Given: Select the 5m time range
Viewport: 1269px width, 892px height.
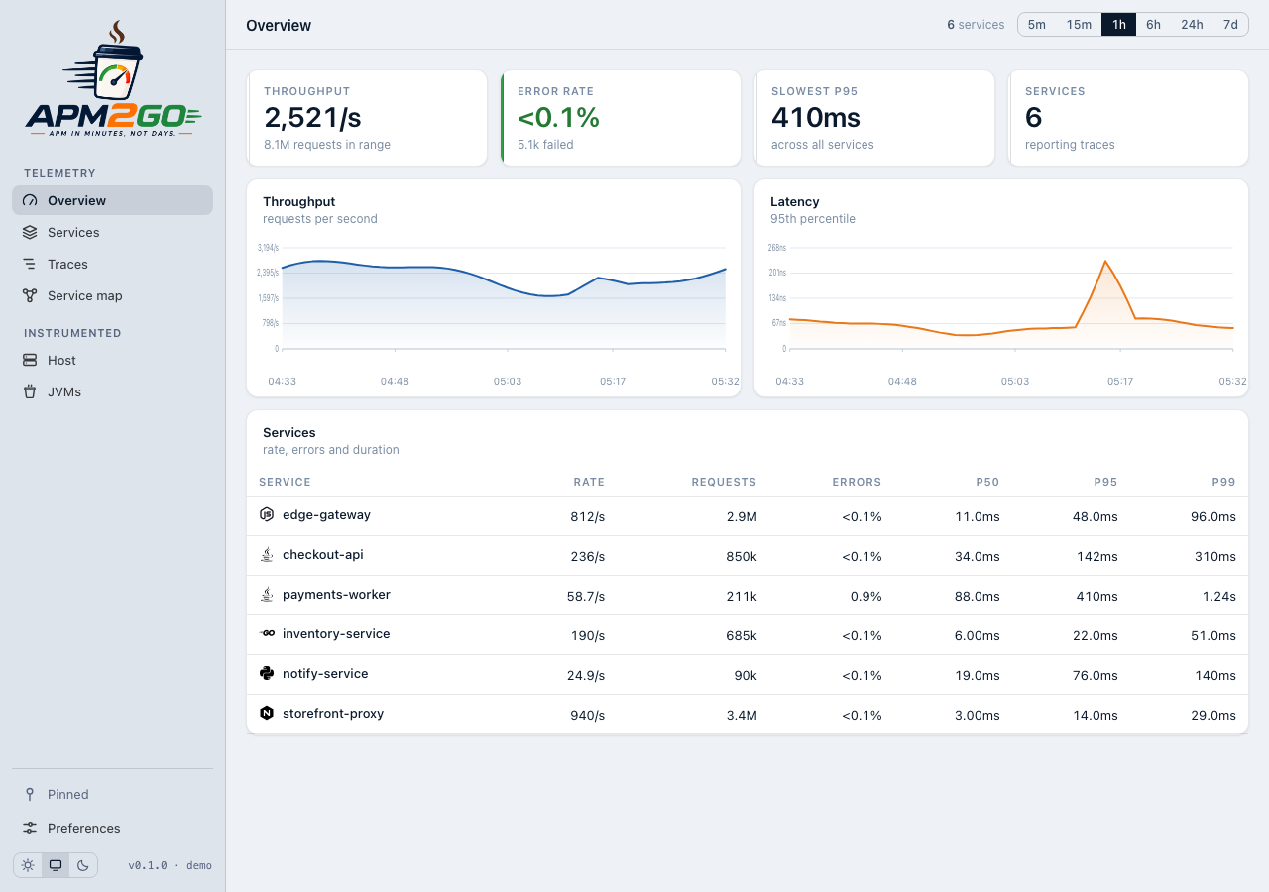Looking at the screenshot, I should coord(1037,25).
